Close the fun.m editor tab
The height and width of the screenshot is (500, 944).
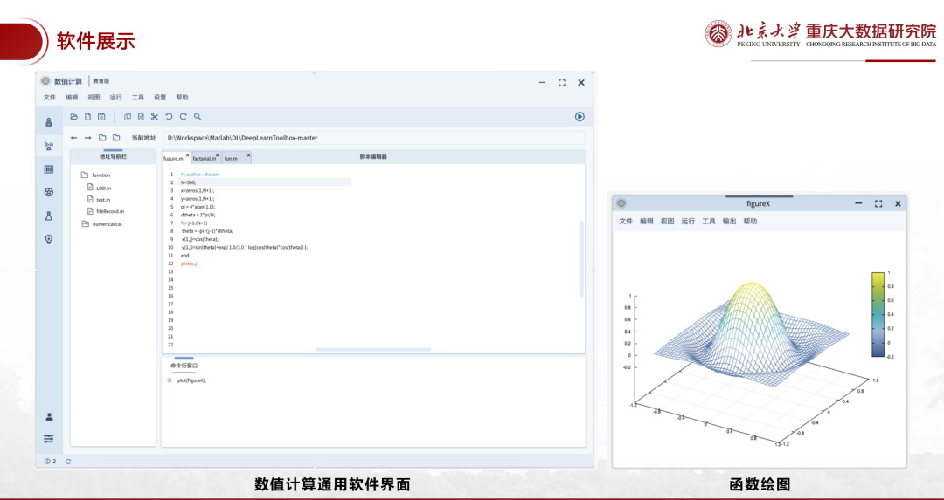(248, 156)
